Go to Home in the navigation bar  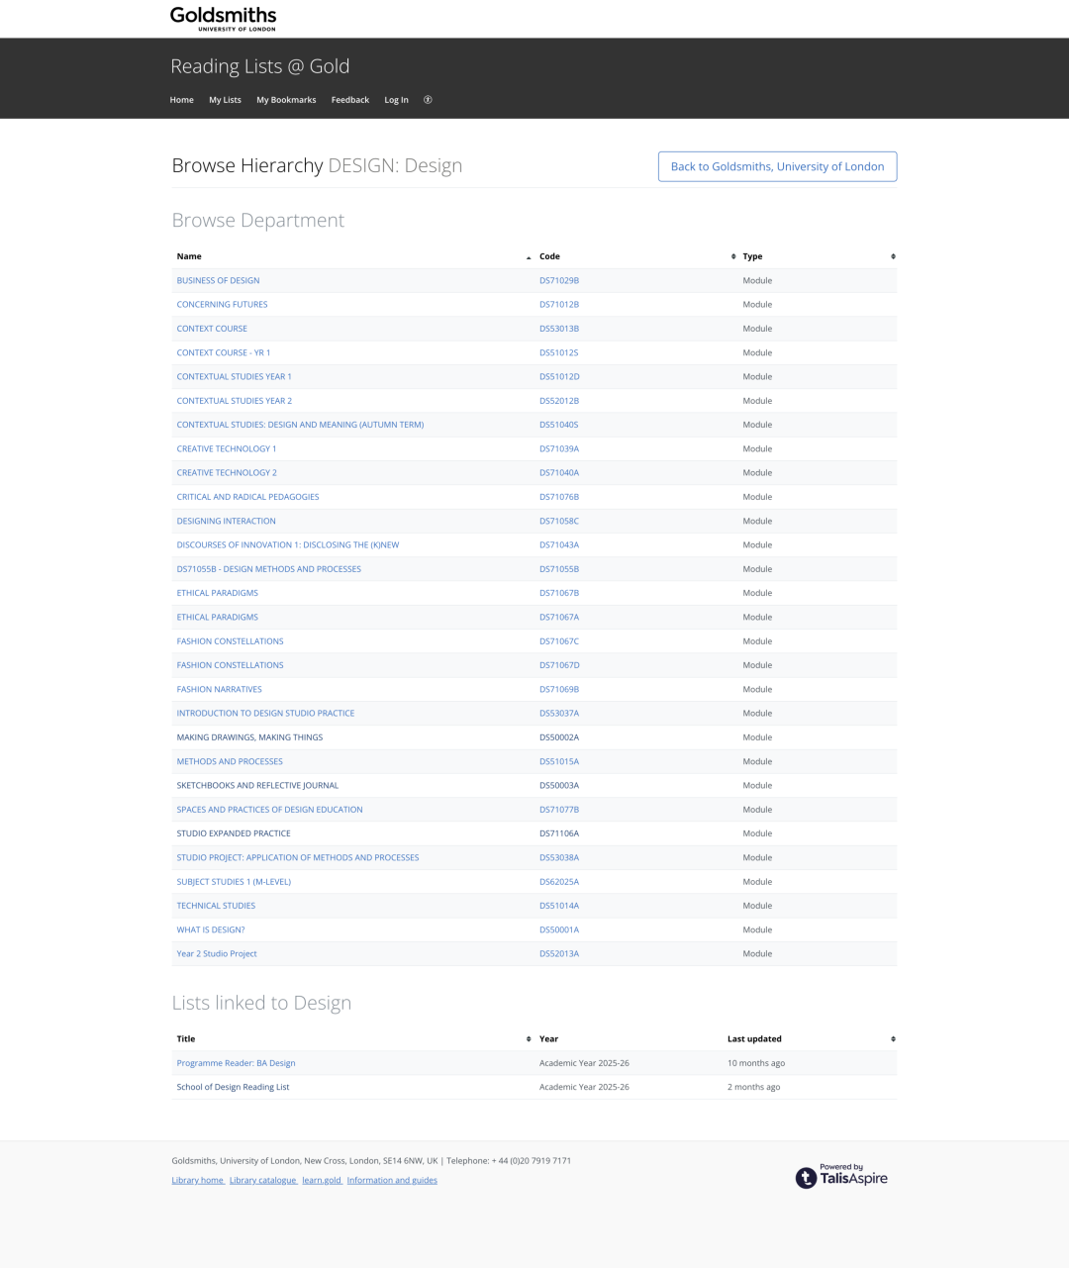[181, 100]
